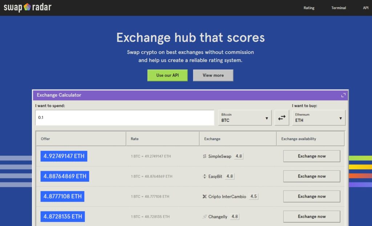Image resolution: width=372 pixels, height=226 pixels.
Task: Click the Cripto InterCambio exchange icon
Action: coord(205,196)
